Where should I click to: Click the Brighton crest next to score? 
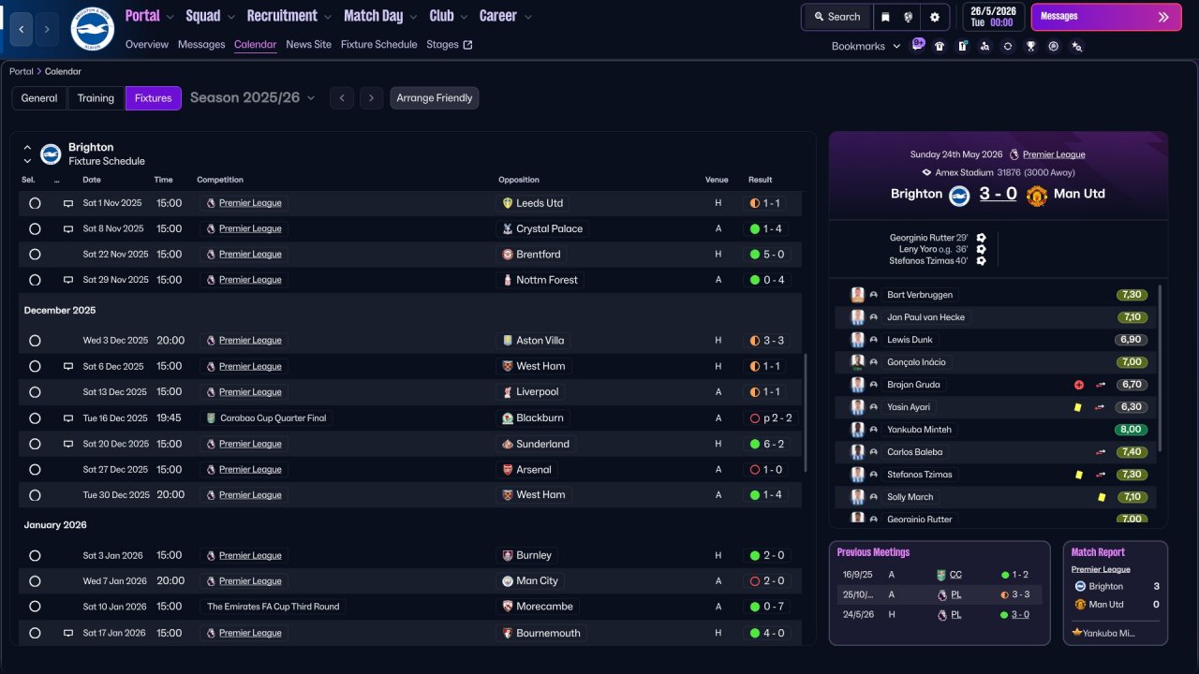tap(959, 195)
